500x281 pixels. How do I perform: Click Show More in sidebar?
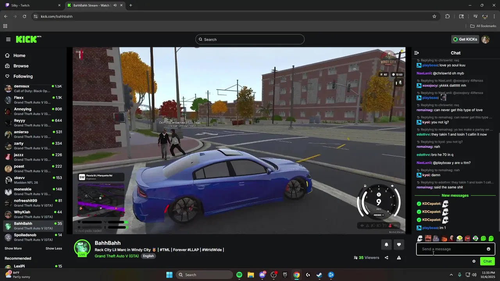(x=13, y=249)
